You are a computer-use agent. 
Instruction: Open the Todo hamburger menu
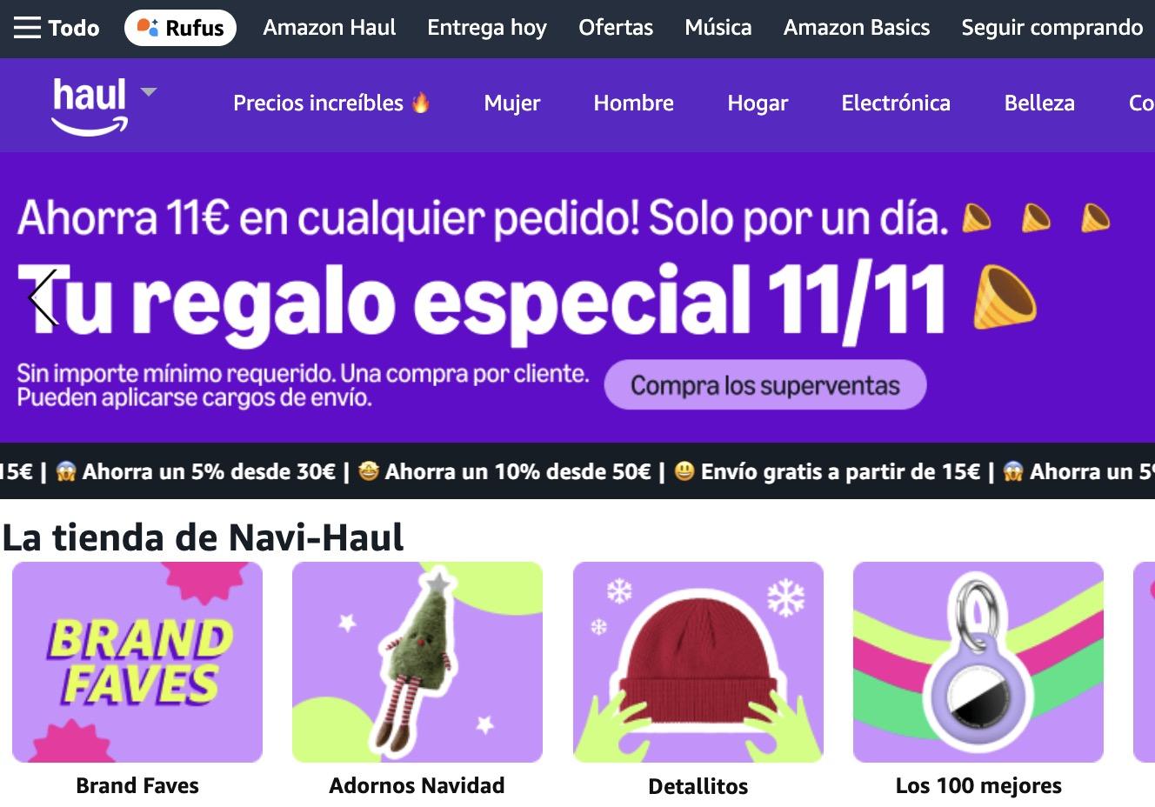point(57,28)
